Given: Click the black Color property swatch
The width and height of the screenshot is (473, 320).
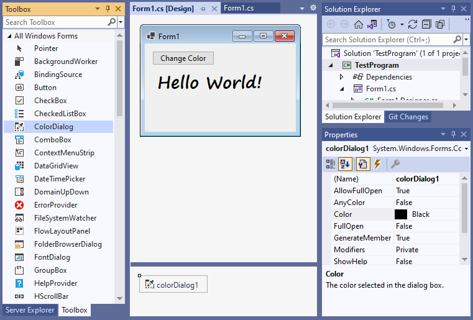Looking at the screenshot, I should click(x=401, y=214).
